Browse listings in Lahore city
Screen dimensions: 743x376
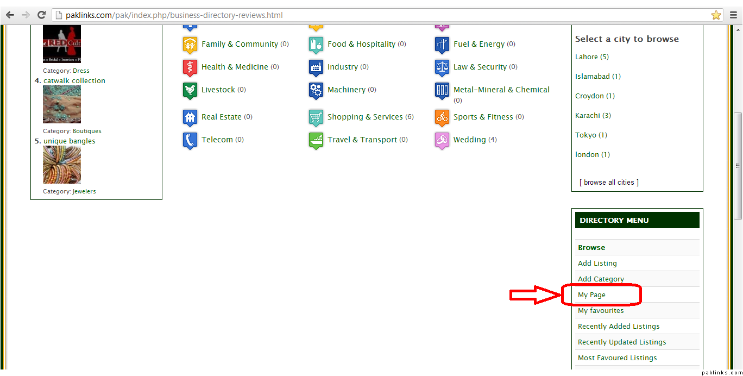tap(587, 57)
